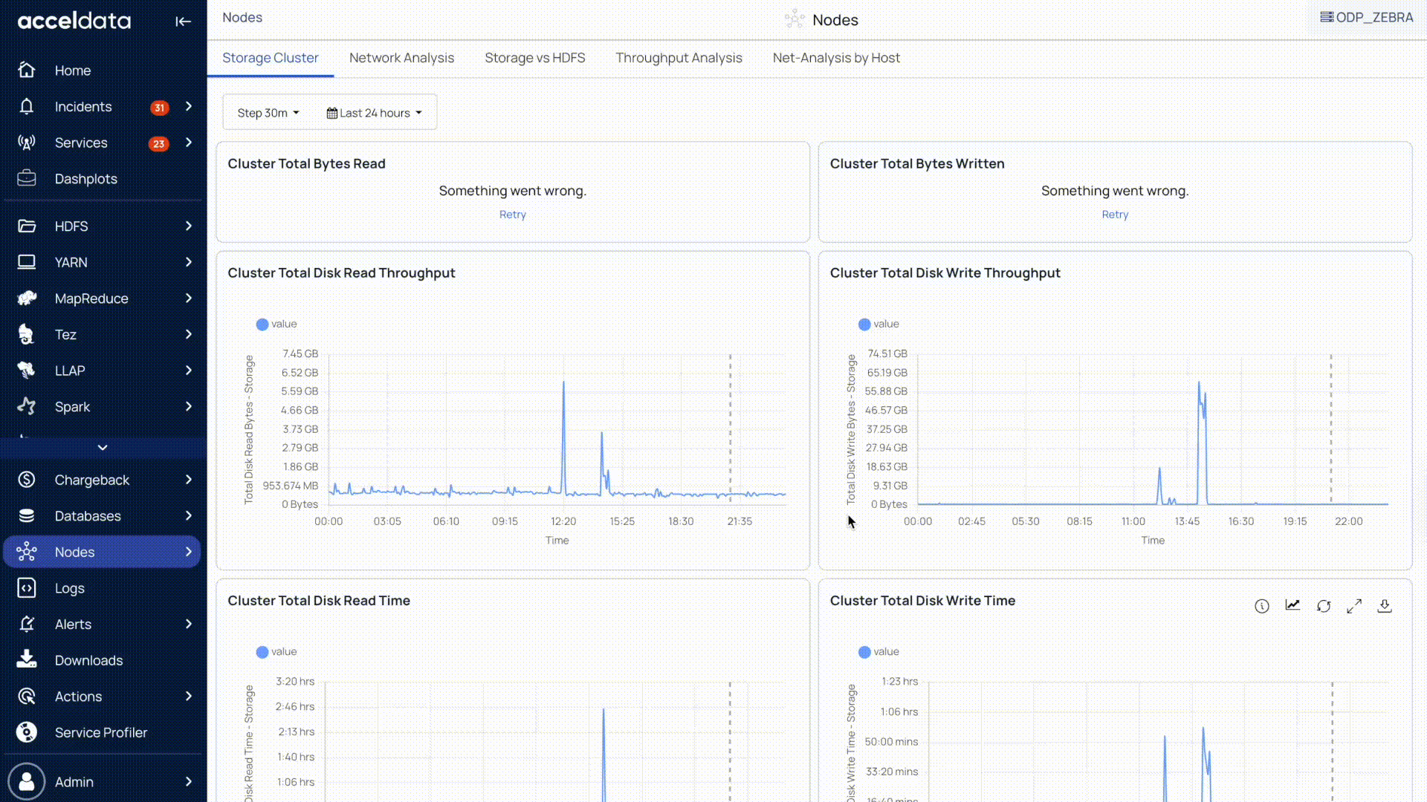Download the Cluster Total Disk Write Time chart
The height and width of the screenshot is (802, 1427).
(x=1384, y=606)
